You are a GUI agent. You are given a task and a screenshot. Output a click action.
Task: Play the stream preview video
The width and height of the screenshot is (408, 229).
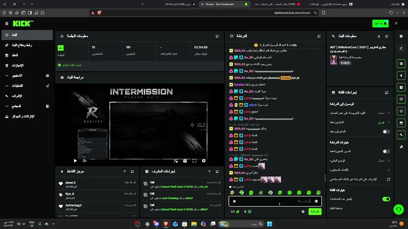75,161
